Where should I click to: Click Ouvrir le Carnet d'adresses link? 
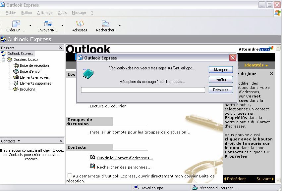click(125, 158)
